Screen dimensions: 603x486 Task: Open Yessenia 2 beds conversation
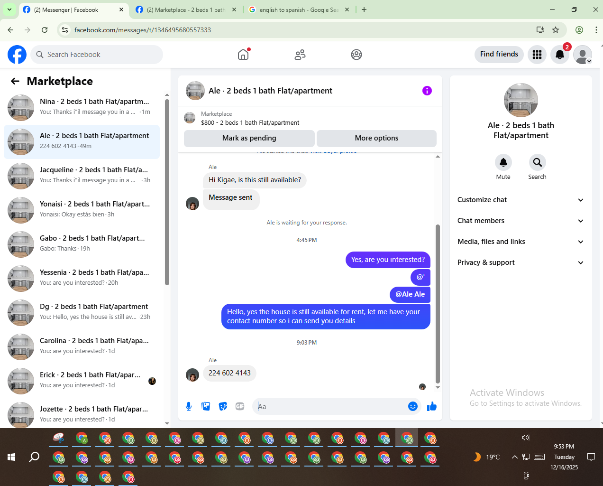[x=82, y=279]
